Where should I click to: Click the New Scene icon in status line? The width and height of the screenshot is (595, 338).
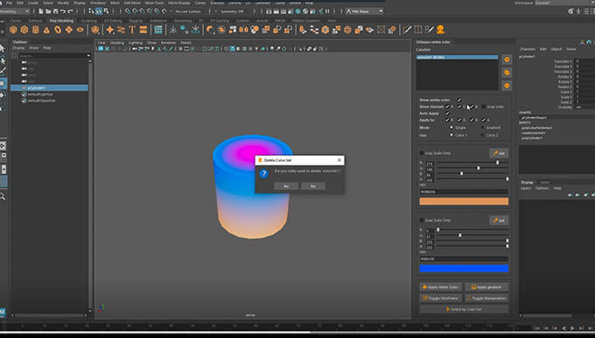tap(40, 11)
